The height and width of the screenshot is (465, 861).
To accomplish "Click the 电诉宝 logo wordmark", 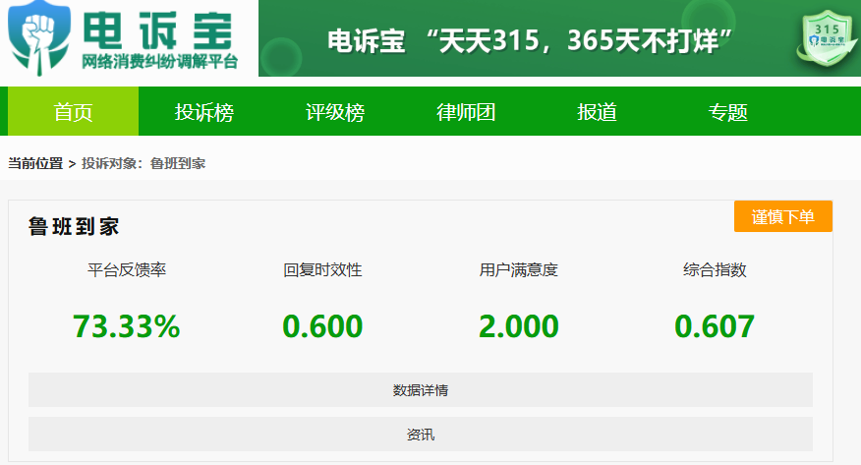I will pyautogui.click(x=158, y=30).
